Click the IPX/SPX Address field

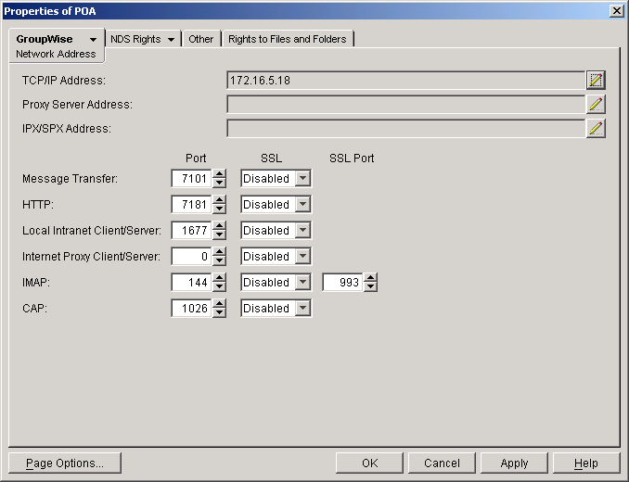(x=405, y=128)
